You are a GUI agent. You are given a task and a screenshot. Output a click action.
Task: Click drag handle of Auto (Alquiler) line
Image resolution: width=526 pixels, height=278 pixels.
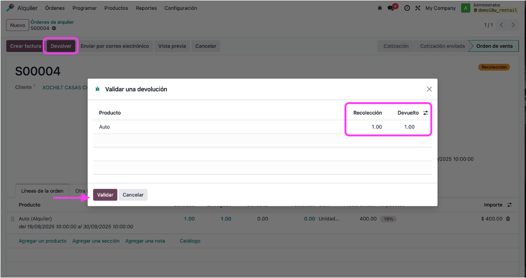pos(12,219)
